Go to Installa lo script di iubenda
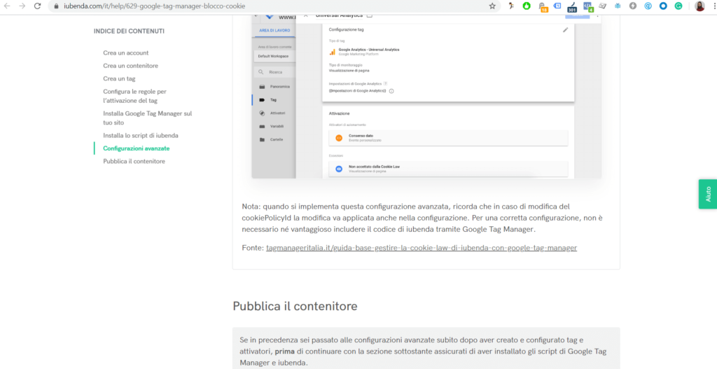This screenshot has width=717, height=369. click(x=141, y=135)
